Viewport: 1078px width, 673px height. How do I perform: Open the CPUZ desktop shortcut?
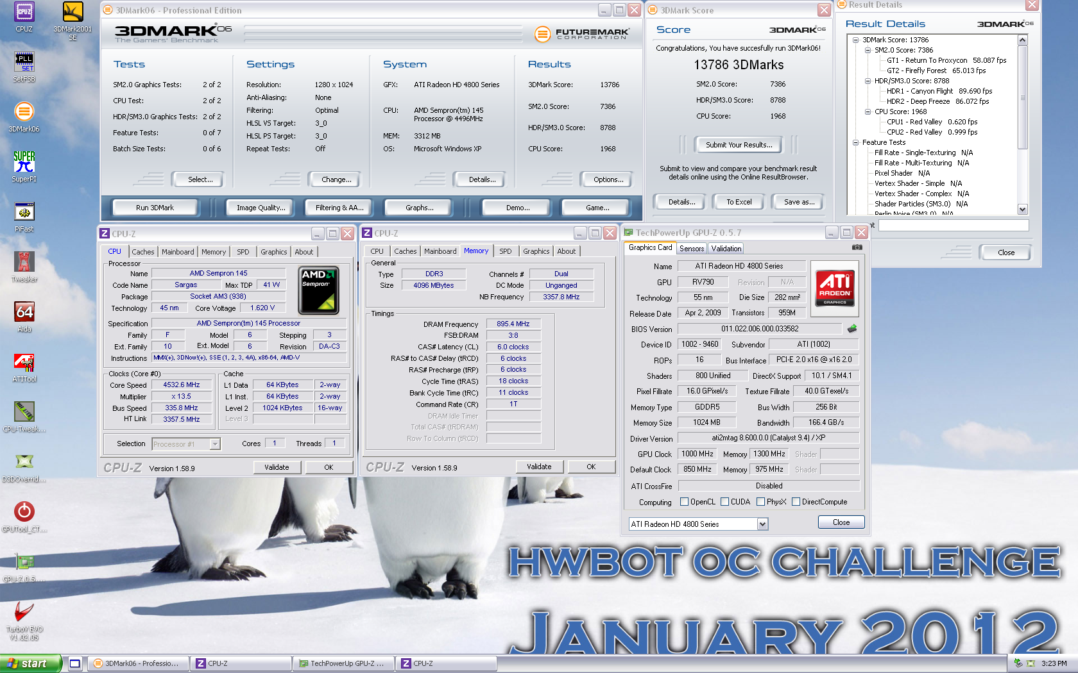24,17
